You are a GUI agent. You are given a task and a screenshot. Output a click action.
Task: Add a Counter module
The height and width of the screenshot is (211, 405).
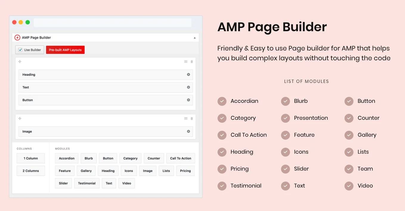coord(153,158)
